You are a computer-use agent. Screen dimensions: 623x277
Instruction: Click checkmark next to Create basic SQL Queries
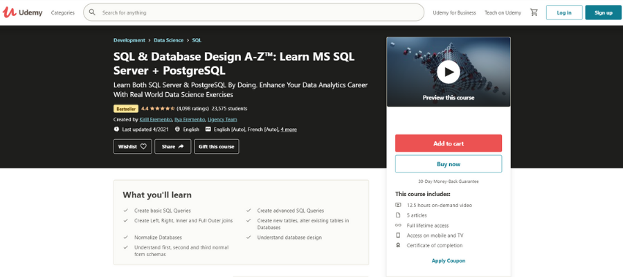click(x=125, y=211)
